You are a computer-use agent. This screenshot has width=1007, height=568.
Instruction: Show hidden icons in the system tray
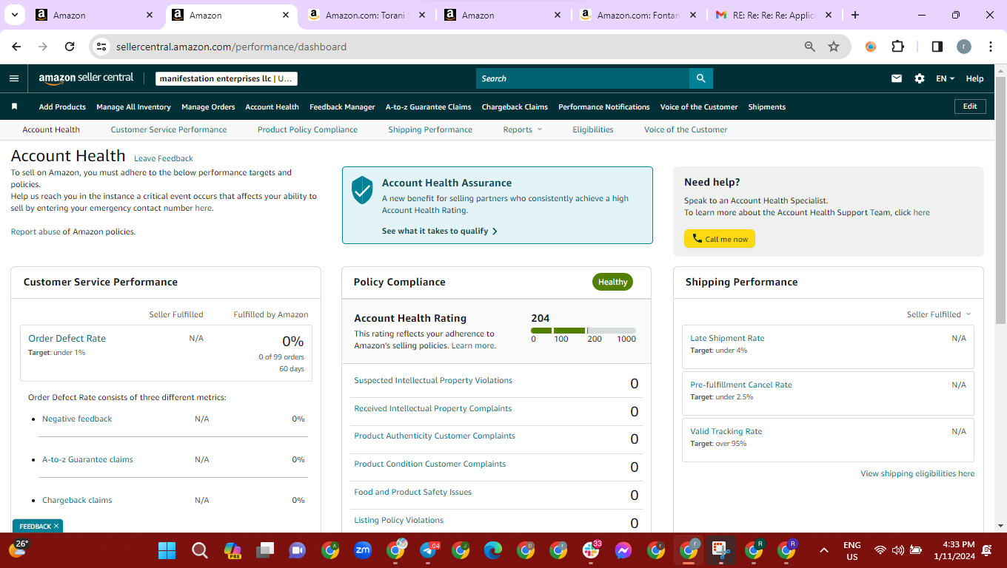coord(823,550)
